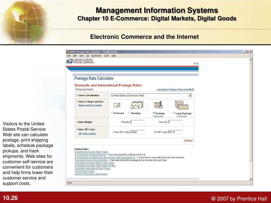The image size is (271, 203).
Task: Open Service Performance Information link
Action: click(x=91, y=174)
